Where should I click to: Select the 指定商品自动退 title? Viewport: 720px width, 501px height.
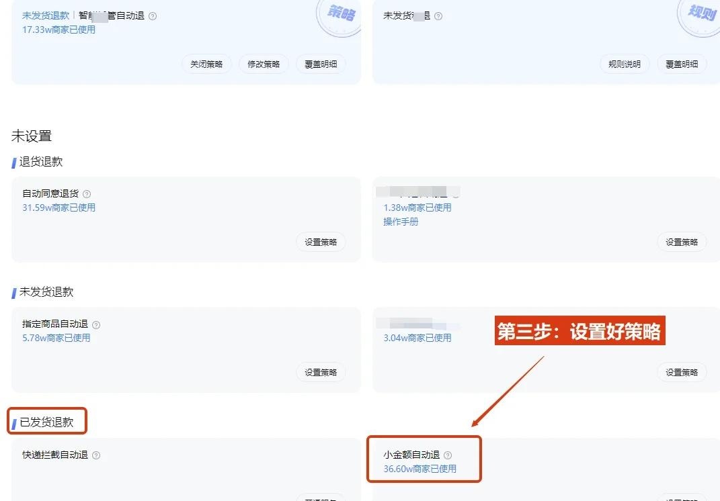[55, 324]
